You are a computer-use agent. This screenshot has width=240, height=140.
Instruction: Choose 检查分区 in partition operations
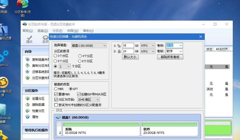tap(35, 111)
